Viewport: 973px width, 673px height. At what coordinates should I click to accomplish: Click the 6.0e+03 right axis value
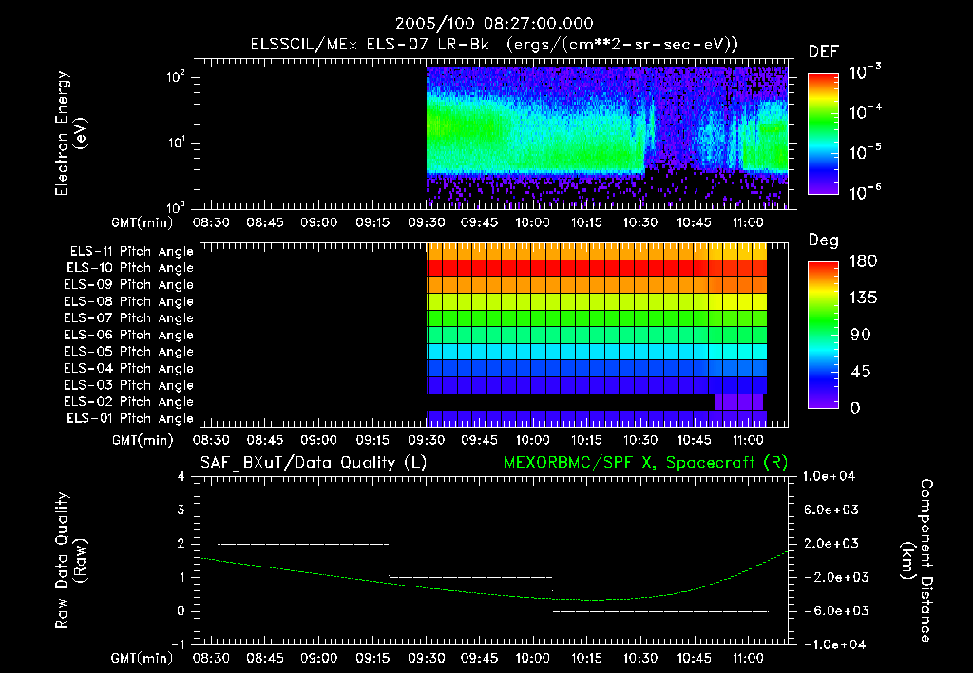[x=830, y=510]
